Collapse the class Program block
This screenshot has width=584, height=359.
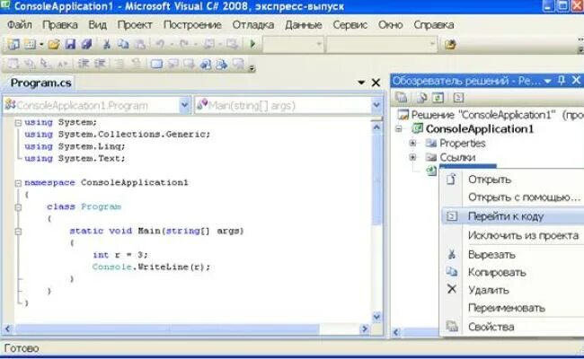tap(18, 206)
